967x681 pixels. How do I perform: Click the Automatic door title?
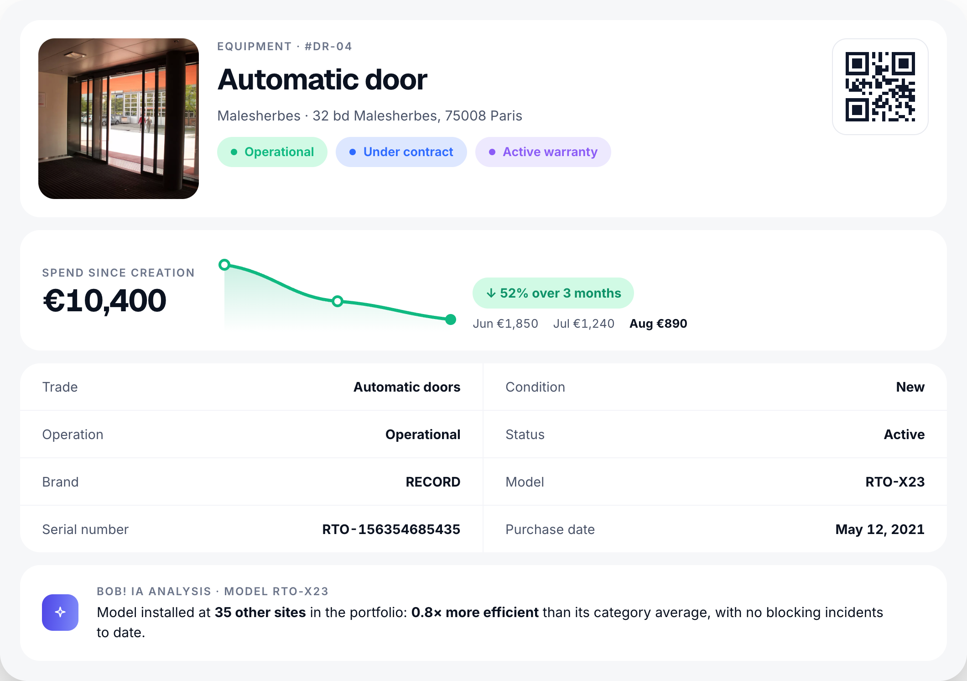[x=322, y=80]
